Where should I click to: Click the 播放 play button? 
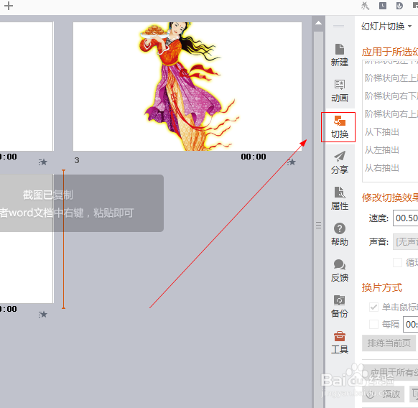[384, 394]
